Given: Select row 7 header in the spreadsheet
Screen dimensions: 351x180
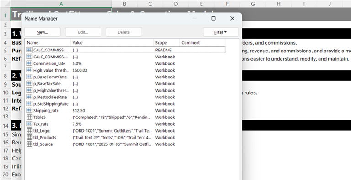Looking at the screenshot, I should (x=5, y=67).
